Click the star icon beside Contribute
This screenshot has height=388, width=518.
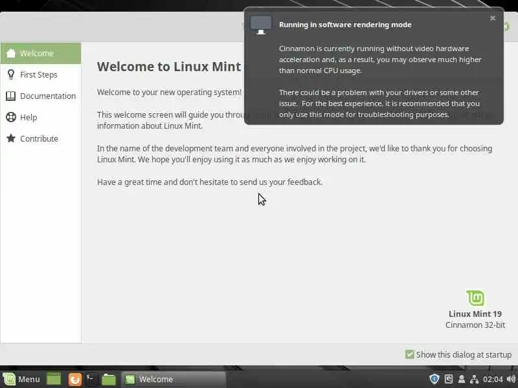pos(11,138)
